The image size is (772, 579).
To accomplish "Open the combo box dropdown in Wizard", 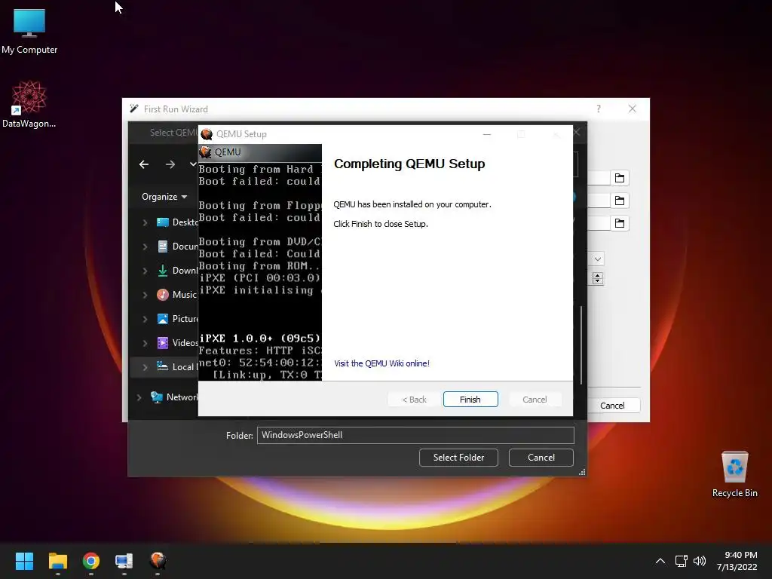I will point(597,259).
